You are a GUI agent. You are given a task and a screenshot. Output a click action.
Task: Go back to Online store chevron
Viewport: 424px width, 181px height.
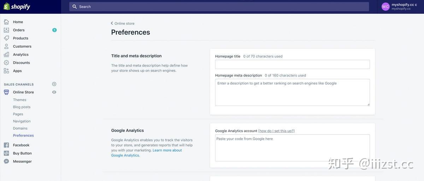(112, 23)
